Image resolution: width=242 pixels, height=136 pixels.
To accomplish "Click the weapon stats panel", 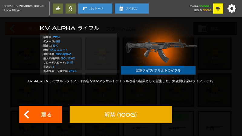I will (78, 54).
